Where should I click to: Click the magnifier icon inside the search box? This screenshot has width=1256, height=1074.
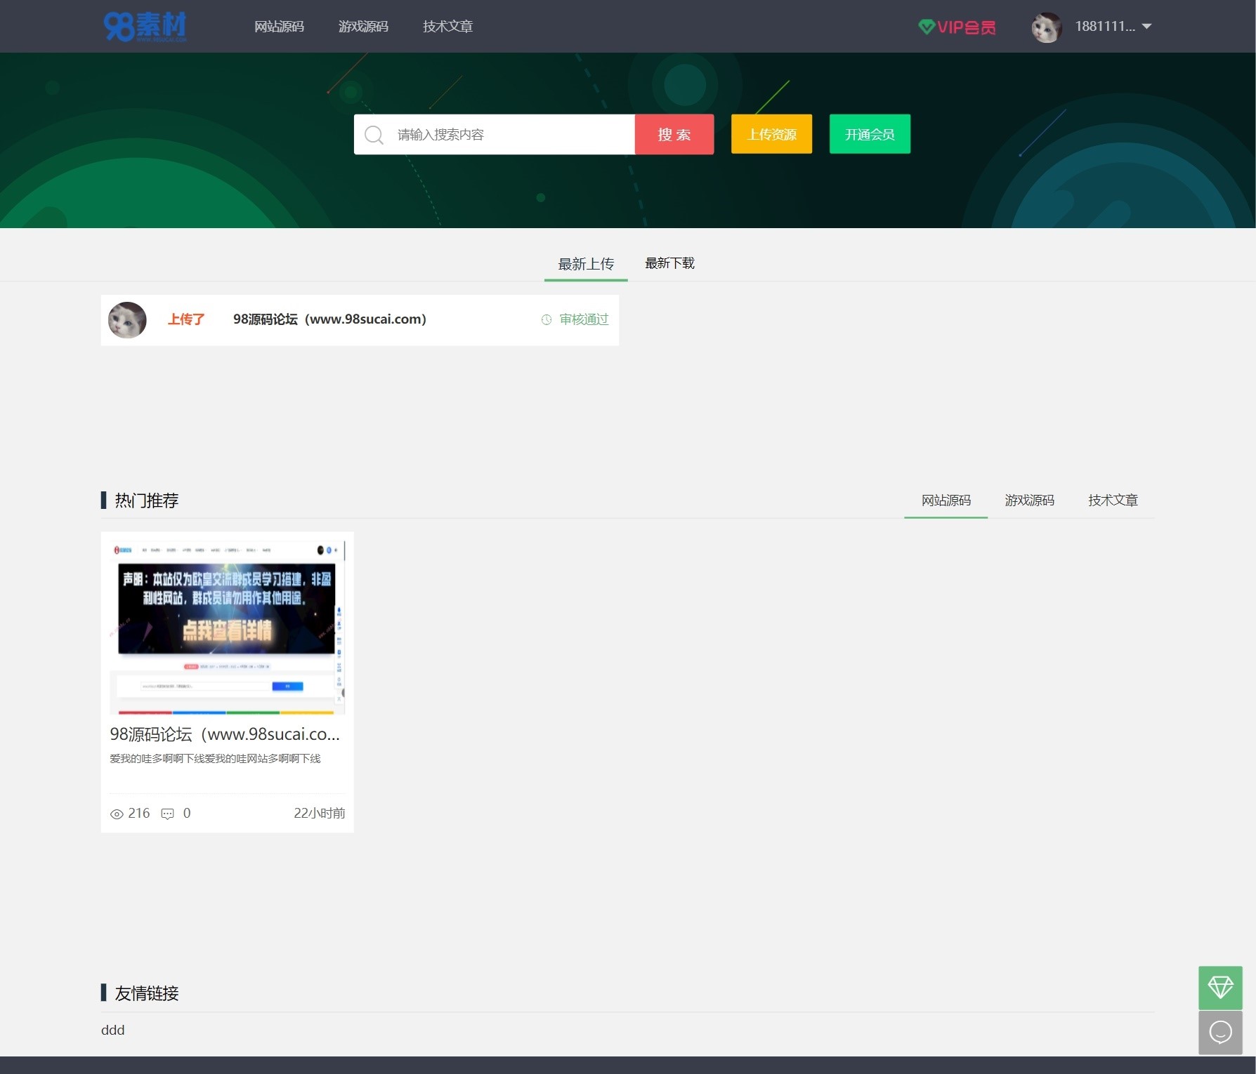tap(374, 134)
